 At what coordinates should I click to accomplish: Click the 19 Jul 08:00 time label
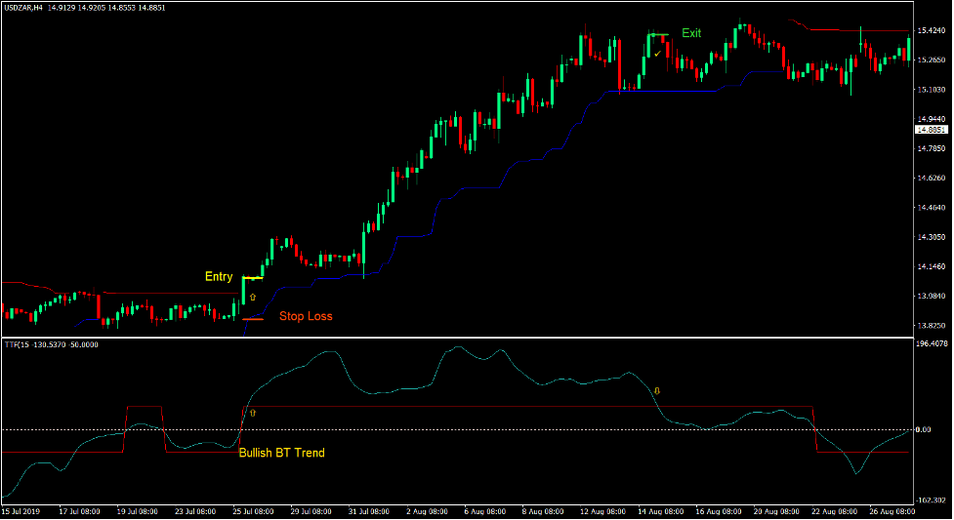138,512
